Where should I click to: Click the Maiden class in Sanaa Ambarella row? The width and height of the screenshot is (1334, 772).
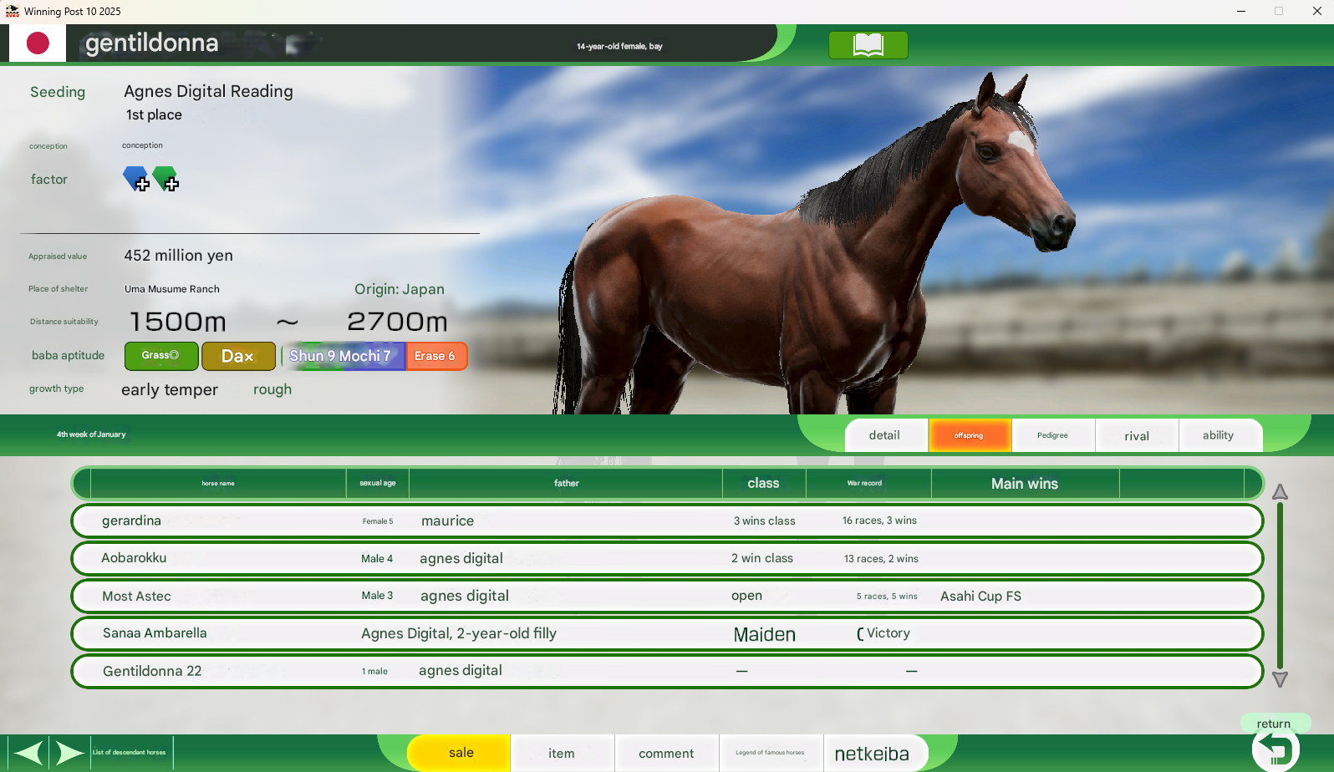click(x=765, y=634)
